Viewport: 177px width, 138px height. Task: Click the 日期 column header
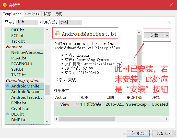115,97
